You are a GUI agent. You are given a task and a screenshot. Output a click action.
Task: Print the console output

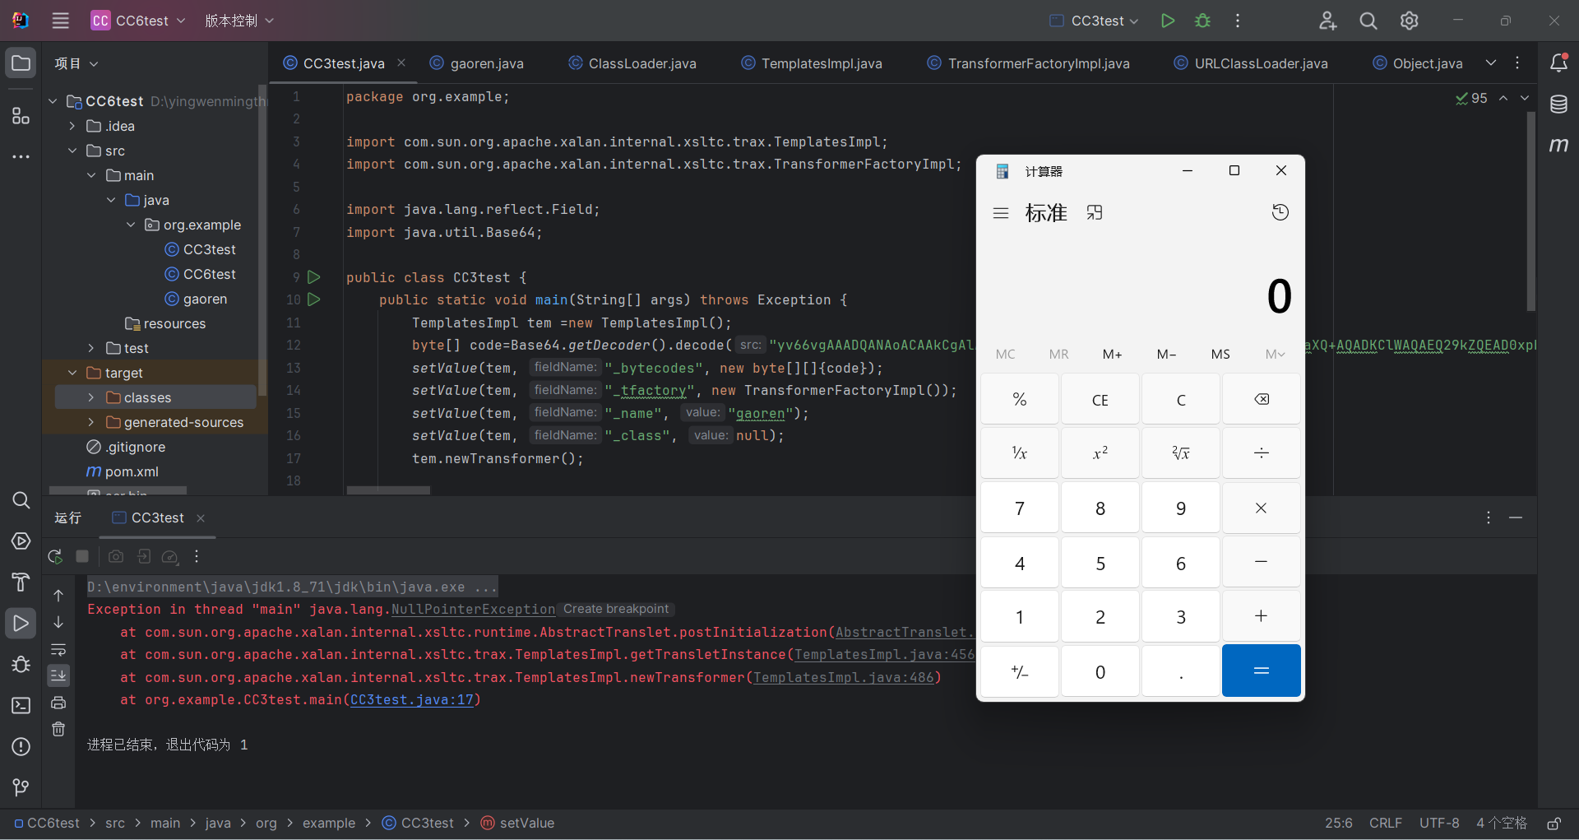(x=58, y=703)
